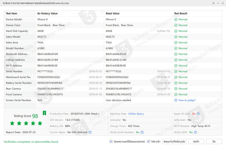Viewport: 226px width, 149px height.
Task: Click the Front Camera Normal check icon
Action: 176,95
